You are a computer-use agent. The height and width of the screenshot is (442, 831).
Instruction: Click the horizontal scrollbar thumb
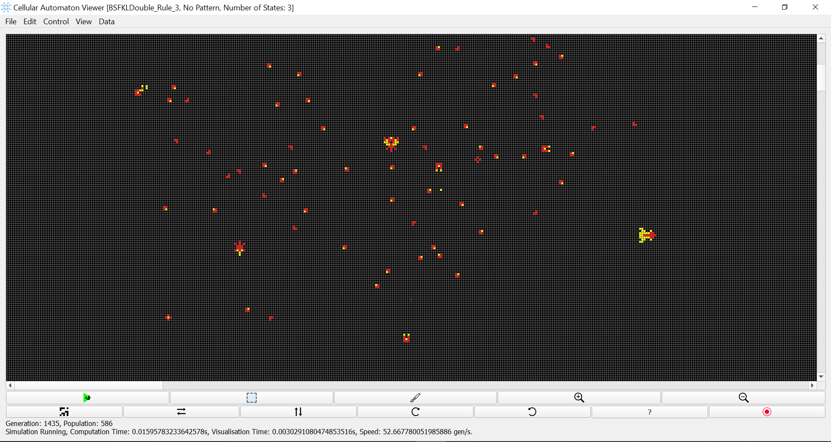click(x=89, y=385)
